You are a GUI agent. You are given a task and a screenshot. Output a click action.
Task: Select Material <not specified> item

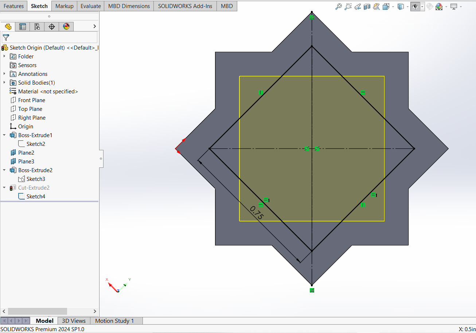click(44, 91)
